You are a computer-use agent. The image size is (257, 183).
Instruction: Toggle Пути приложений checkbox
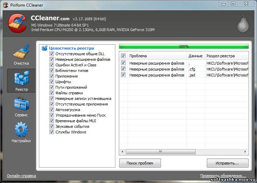pyautogui.click(x=52, y=87)
